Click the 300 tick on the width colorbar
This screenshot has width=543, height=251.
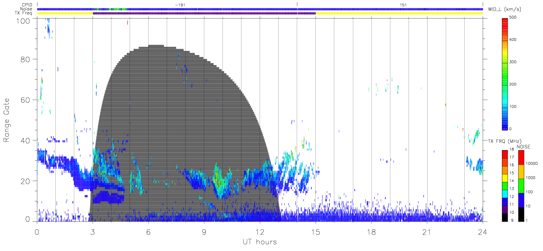[x=514, y=62]
